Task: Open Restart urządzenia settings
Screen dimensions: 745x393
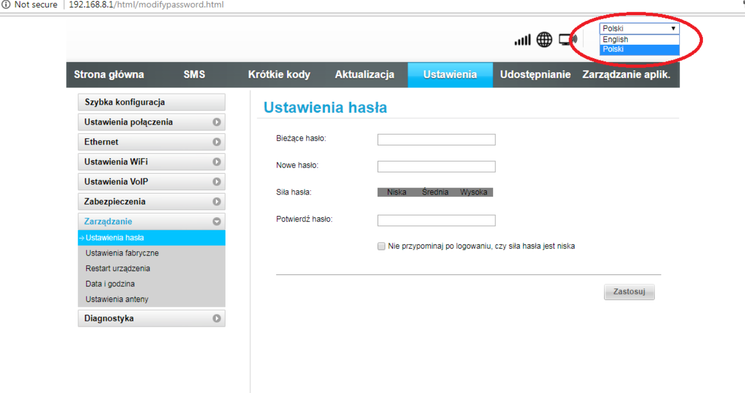Action: click(118, 268)
